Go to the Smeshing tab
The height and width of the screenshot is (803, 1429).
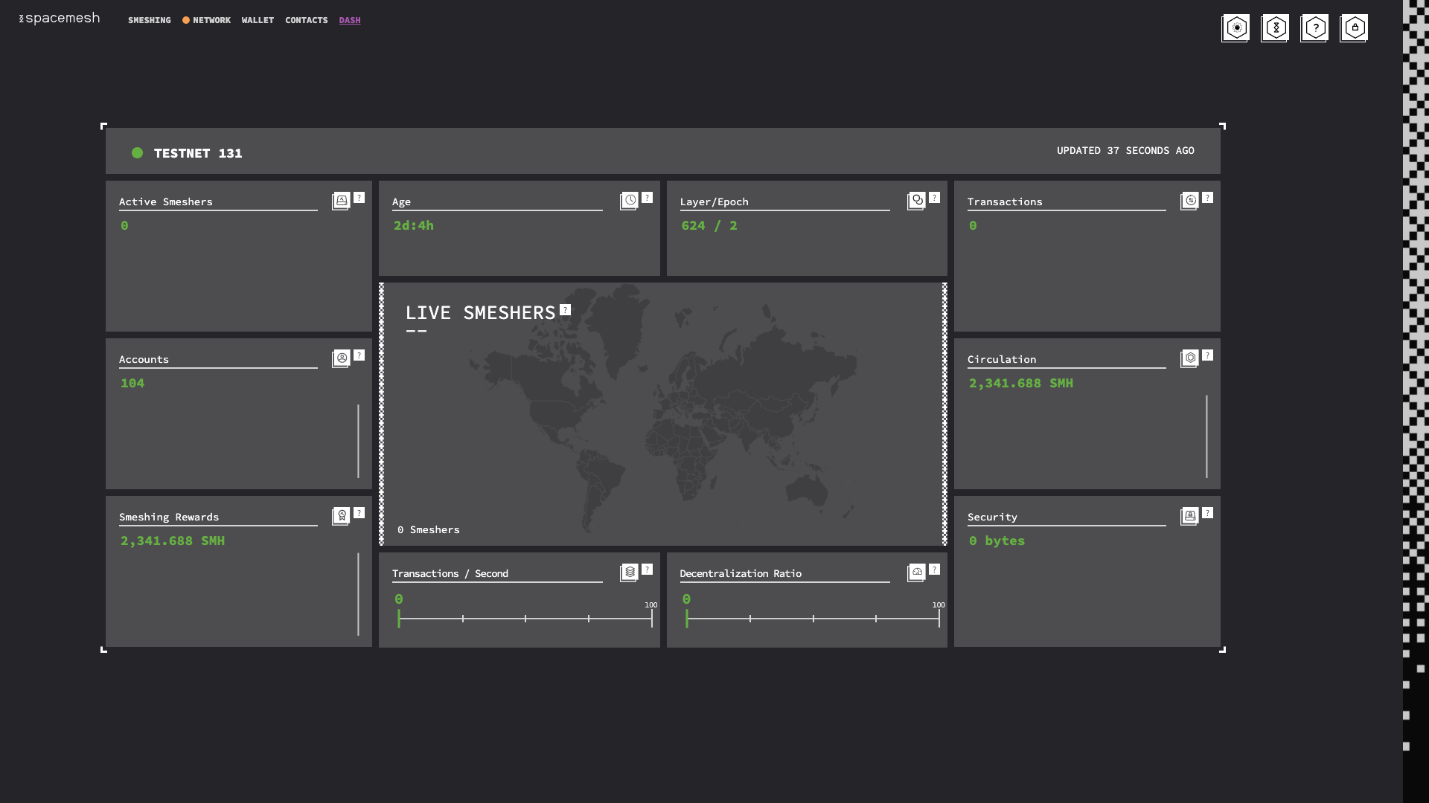pyautogui.click(x=149, y=20)
